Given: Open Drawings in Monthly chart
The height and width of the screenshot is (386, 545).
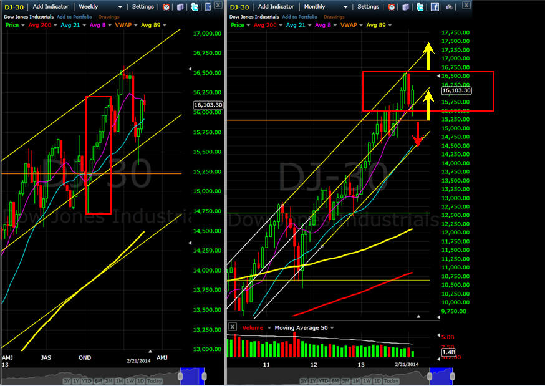Looking at the screenshot, I should (334, 17).
